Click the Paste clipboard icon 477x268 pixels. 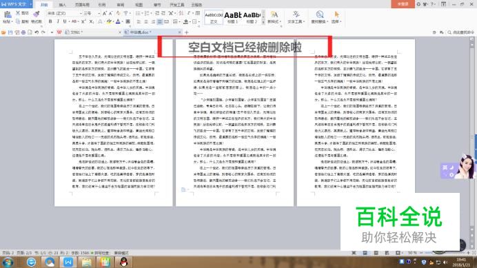8,14
